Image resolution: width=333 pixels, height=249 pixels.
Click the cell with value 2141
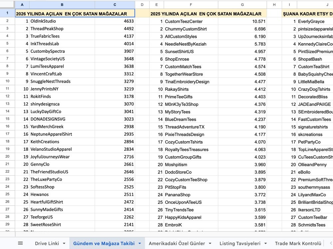coord(115,224)
